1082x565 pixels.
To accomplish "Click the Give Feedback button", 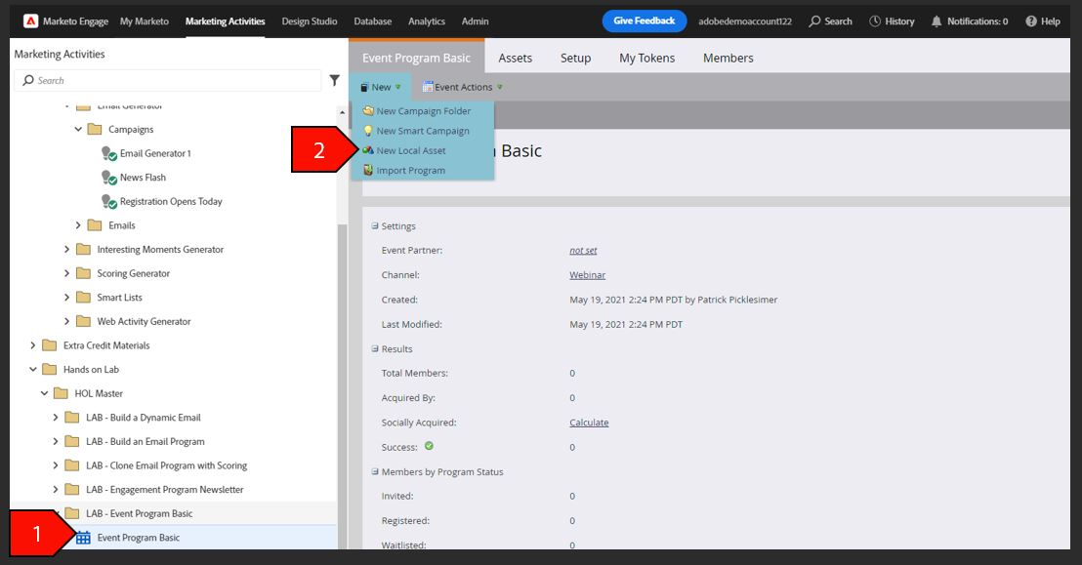I will (644, 20).
